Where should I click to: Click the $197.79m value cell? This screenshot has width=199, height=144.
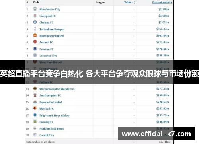[163, 115]
